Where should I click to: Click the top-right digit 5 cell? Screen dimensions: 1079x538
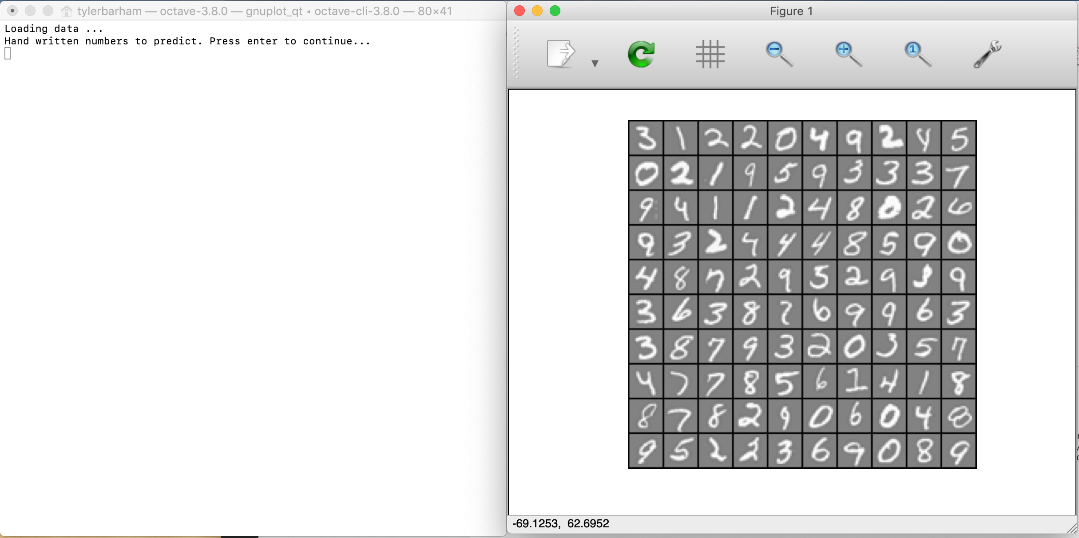pyautogui.click(x=959, y=138)
